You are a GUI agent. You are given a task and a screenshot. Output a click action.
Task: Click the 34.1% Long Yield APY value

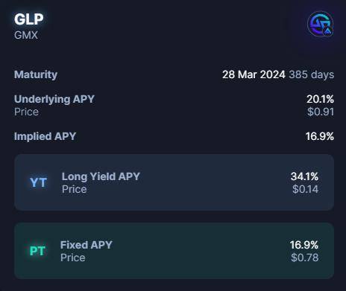tap(304, 176)
